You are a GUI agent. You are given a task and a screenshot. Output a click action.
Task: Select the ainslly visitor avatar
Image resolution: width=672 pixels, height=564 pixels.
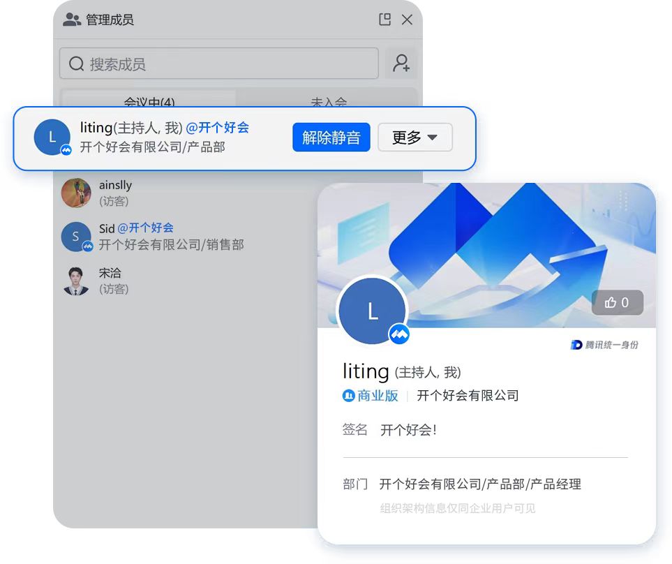76,193
